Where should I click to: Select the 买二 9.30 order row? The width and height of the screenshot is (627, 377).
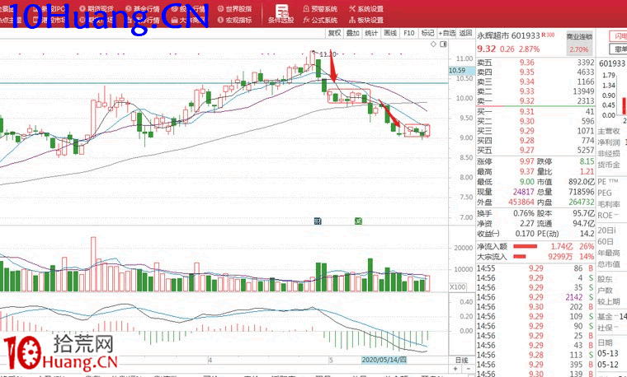535,121
